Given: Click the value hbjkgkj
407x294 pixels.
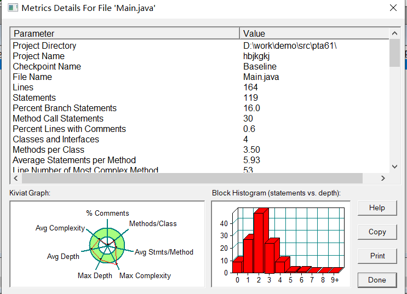Looking at the screenshot, I should [256, 56].
